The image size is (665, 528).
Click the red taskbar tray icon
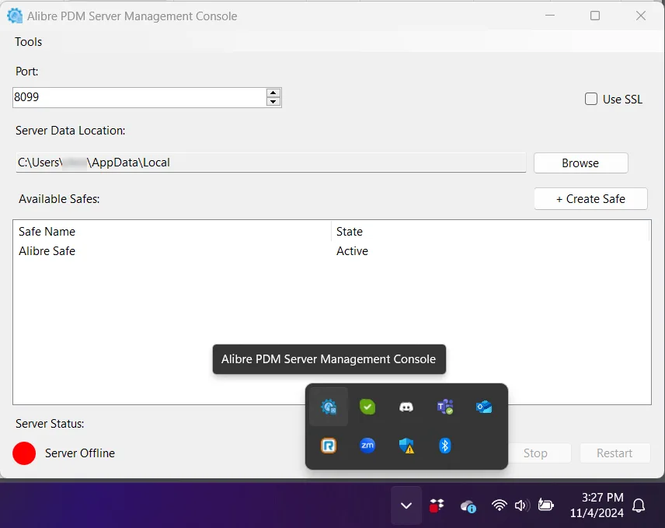pyautogui.click(x=437, y=505)
